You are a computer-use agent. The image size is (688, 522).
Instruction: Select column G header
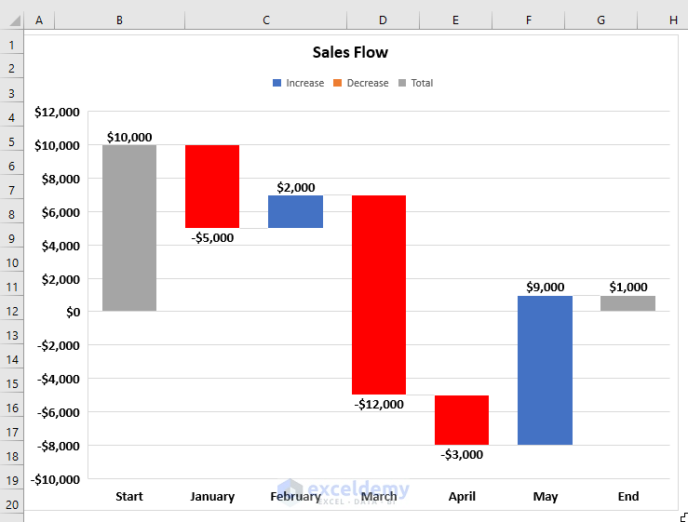pos(600,20)
